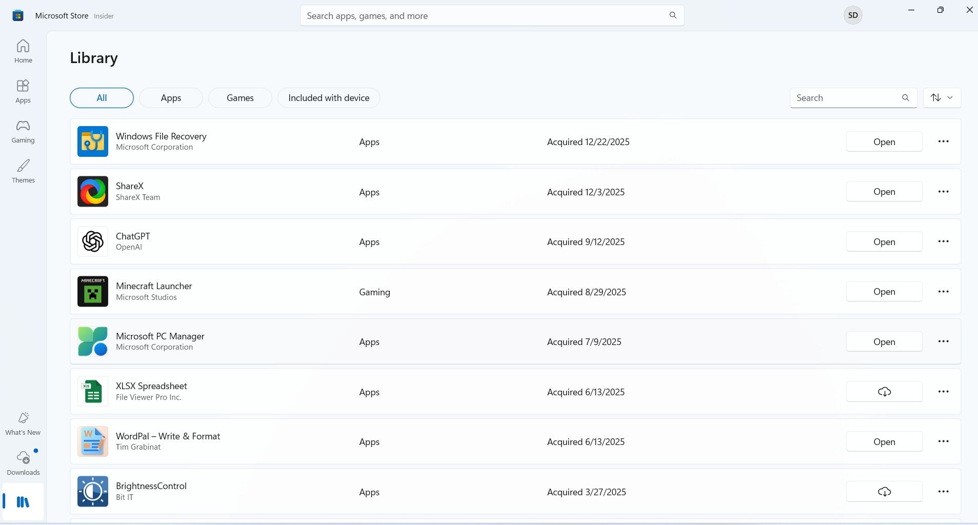This screenshot has width=978, height=525.
Task: Show What's New in sidebar
Action: click(23, 423)
